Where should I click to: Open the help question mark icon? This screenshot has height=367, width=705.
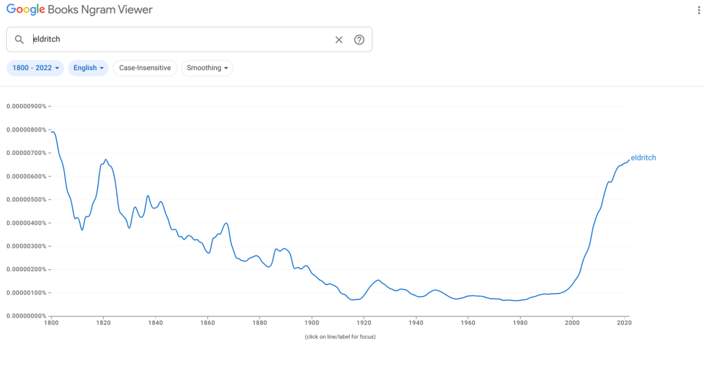359,40
